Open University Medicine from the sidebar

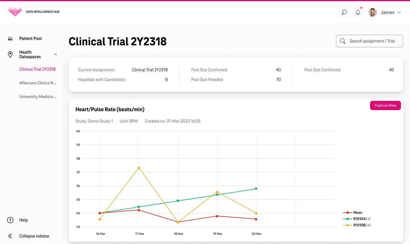point(38,96)
